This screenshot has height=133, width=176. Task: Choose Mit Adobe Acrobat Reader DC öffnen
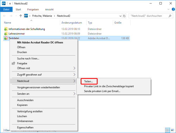[x=40, y=43]
